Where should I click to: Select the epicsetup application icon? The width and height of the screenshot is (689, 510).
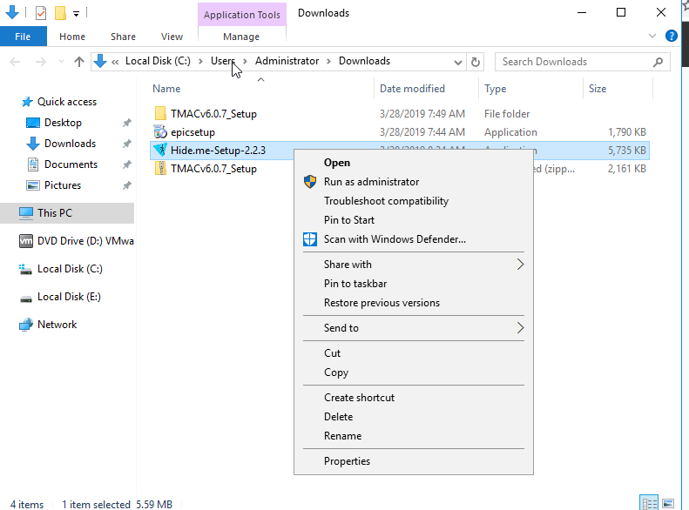[160, 132]
